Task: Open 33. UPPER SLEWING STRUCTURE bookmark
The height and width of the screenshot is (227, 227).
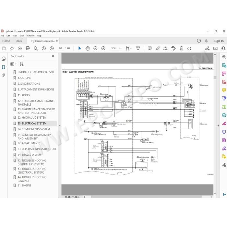Action: click(37, 149)
